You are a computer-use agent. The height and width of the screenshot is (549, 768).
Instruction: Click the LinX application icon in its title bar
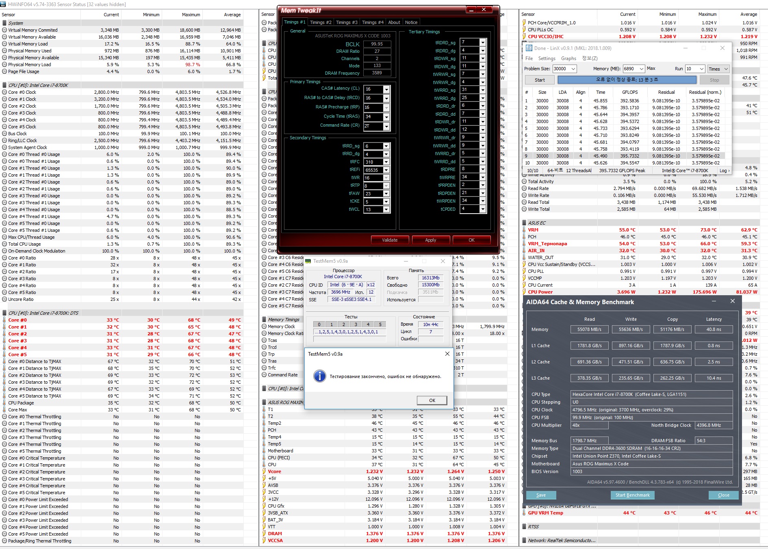pos(529,48)
